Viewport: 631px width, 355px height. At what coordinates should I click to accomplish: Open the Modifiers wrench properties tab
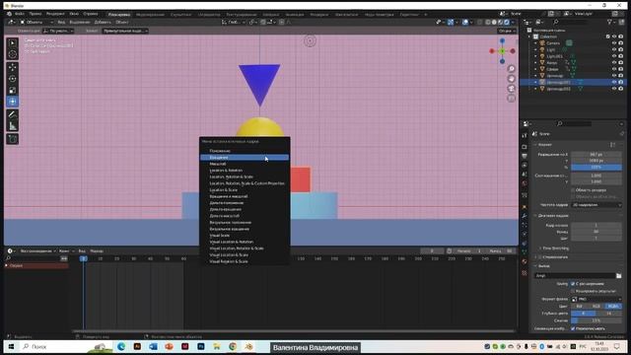tap(524, 216)
